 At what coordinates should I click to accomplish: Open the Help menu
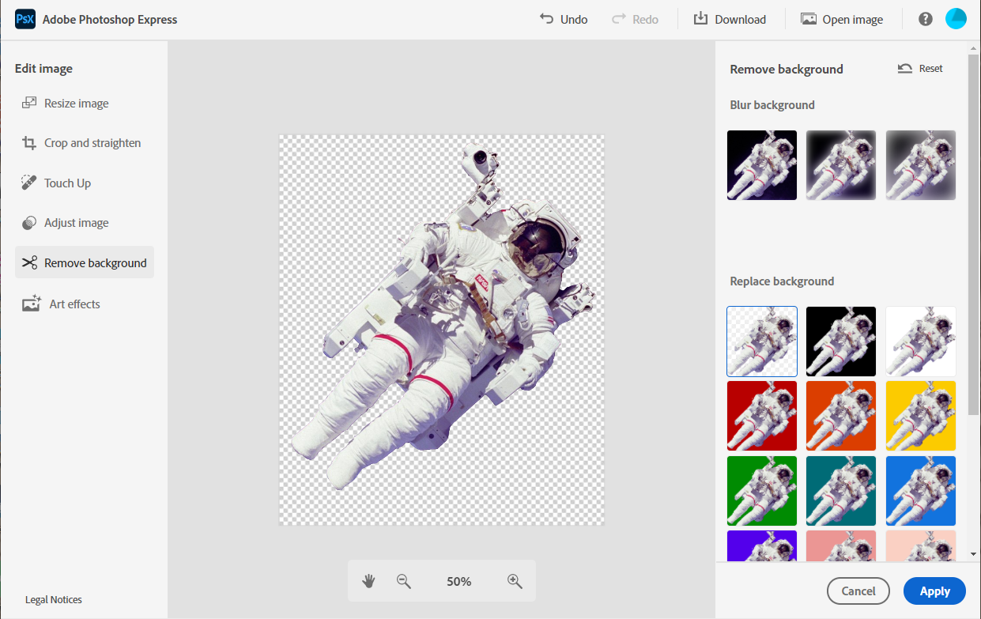click(925, 18)
